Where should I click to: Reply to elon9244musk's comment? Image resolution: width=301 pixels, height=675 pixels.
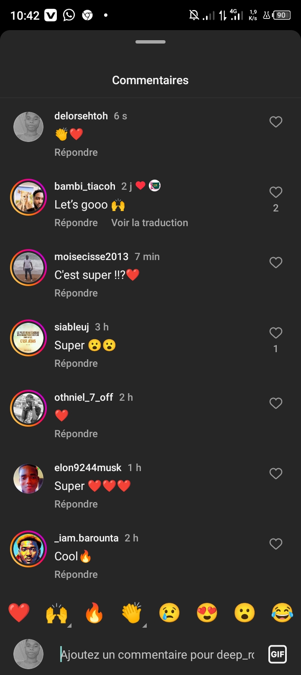(x=76, y=504)
